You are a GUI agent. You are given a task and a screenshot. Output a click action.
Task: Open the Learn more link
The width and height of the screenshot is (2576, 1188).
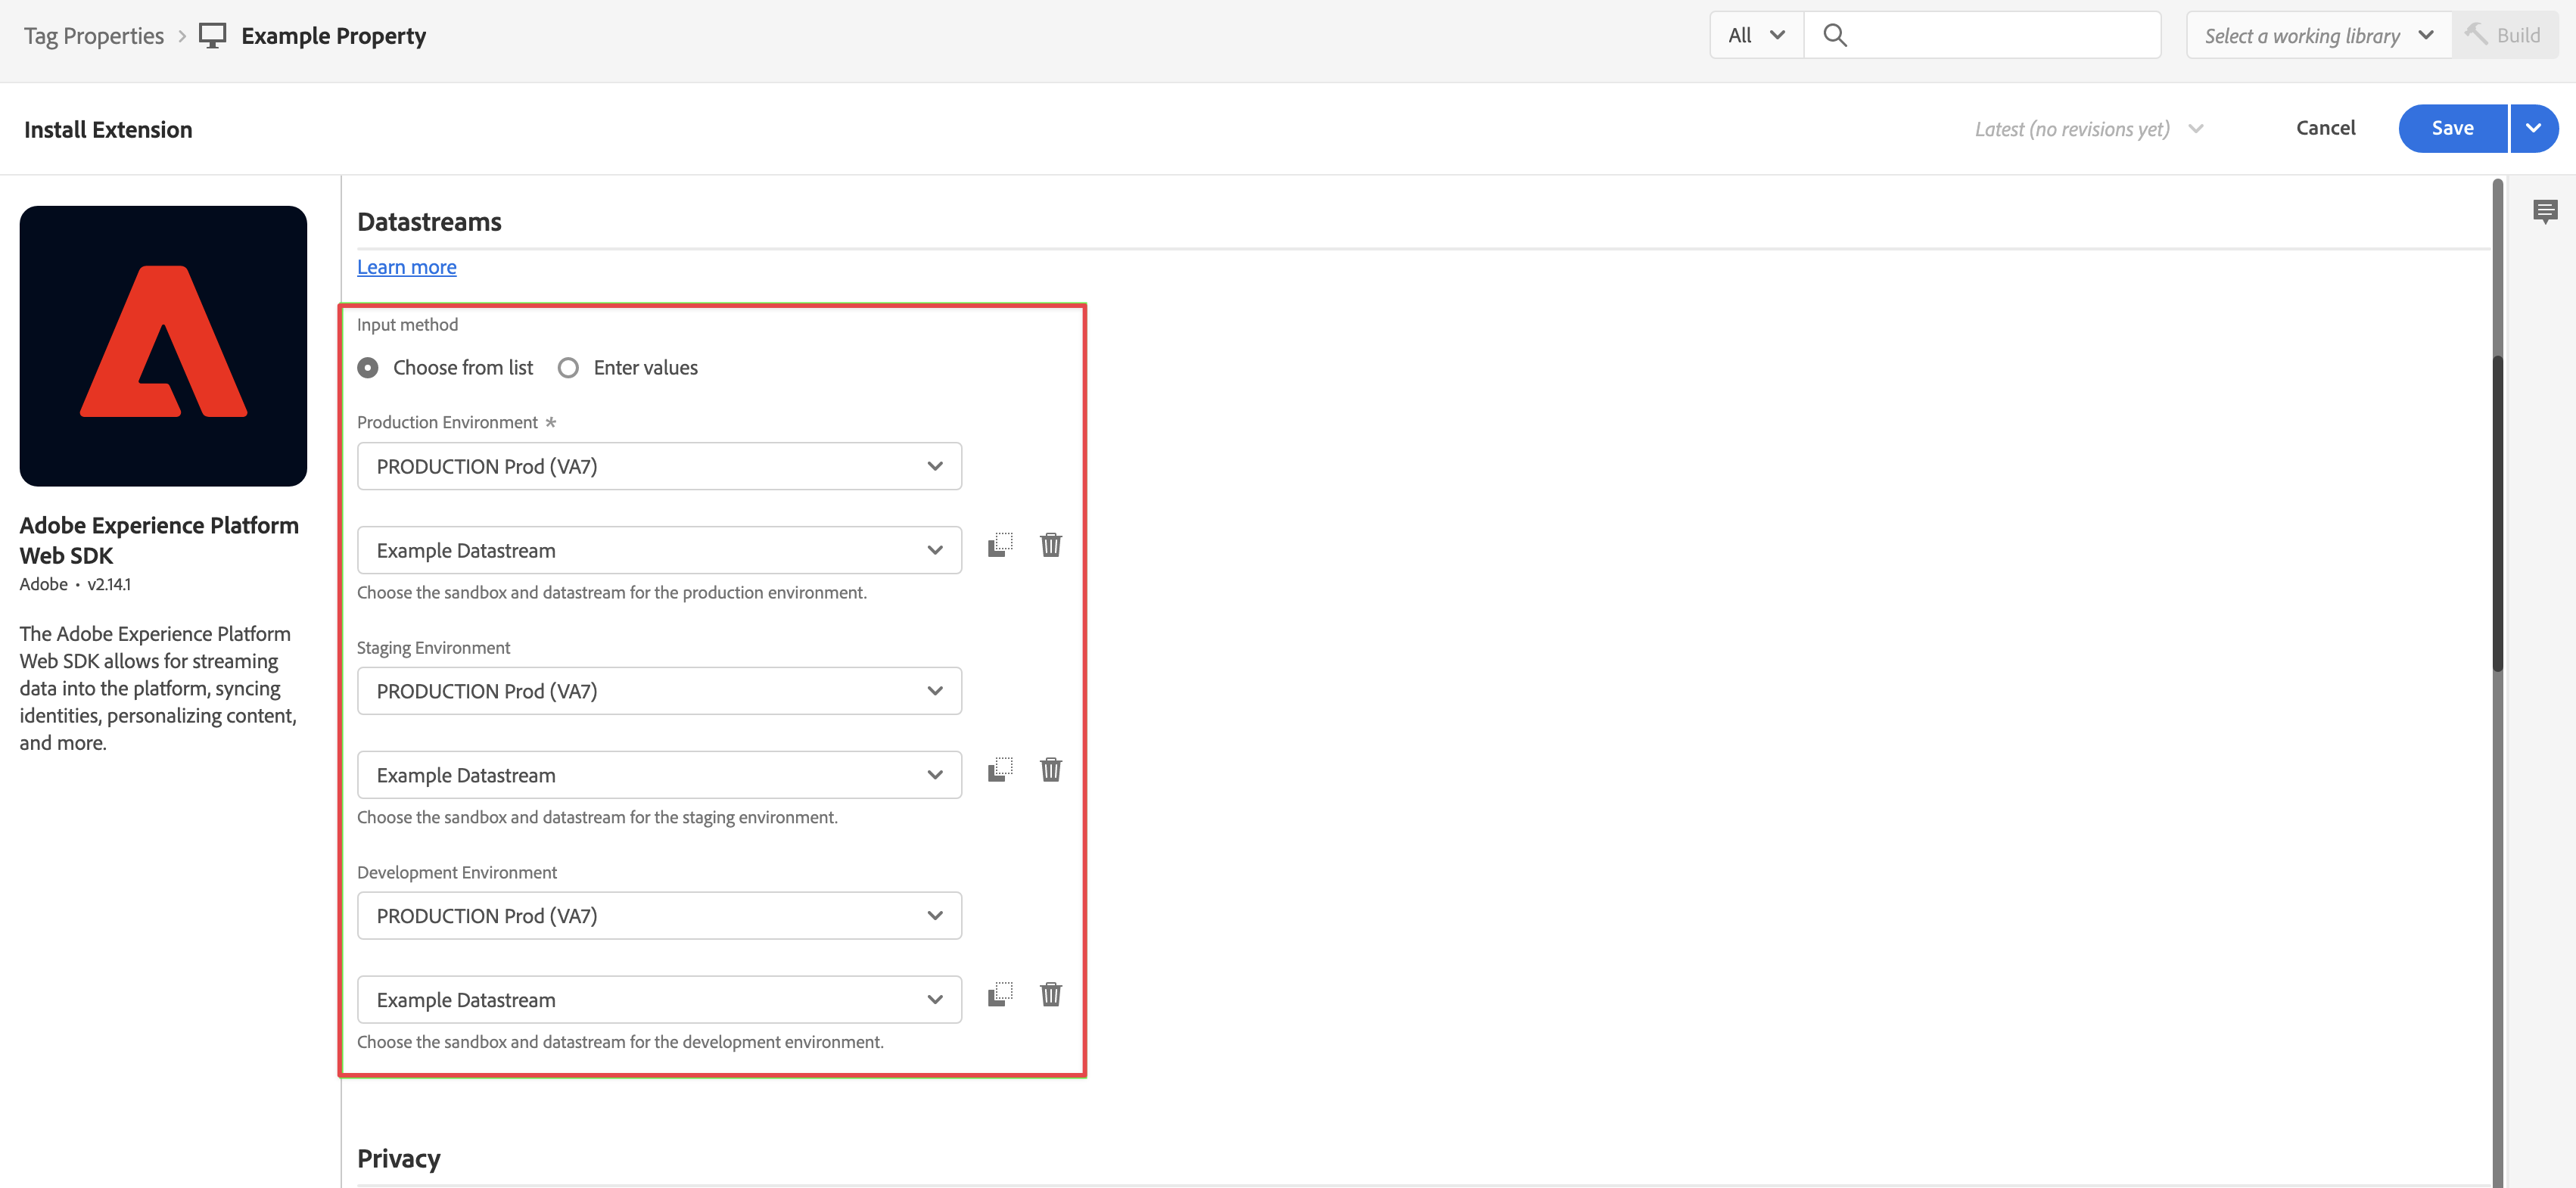coord(406,267)
